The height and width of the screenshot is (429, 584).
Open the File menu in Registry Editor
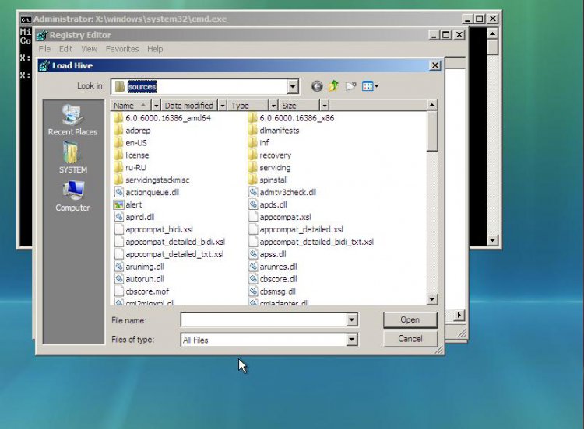tap(44, 49)
